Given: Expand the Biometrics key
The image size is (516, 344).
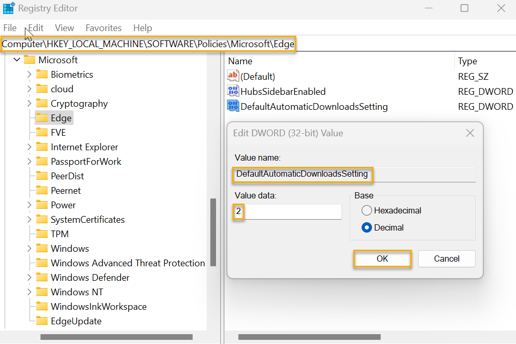Looking at the screenshot, I should 29,75.
